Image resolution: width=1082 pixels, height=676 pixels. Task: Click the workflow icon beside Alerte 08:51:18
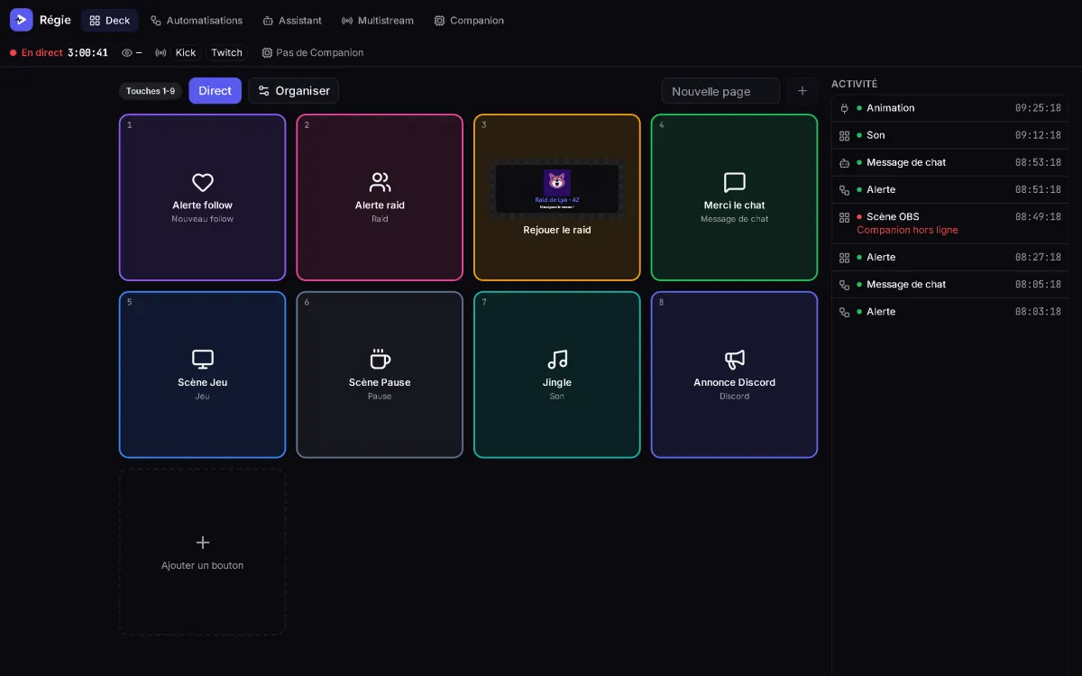point(845,189)
